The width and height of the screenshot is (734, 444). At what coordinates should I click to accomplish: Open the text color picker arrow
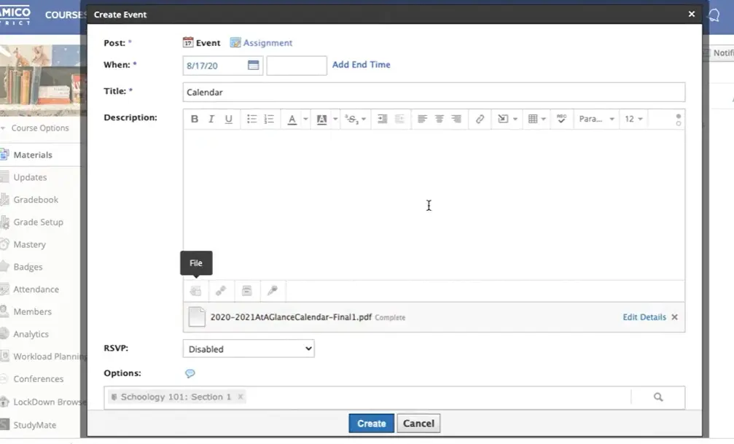305,119
